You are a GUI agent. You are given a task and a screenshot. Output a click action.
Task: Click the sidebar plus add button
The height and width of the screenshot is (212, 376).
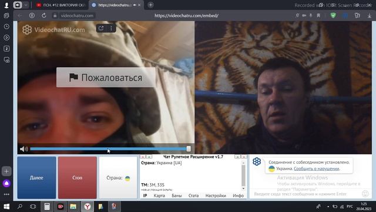[6, 171]
